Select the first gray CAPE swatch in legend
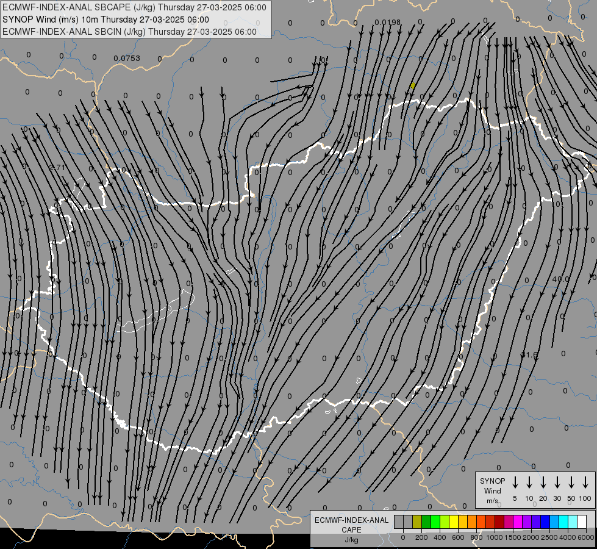Image resolution: width=597 pixels, height=549 pixels. coord(399,522)
